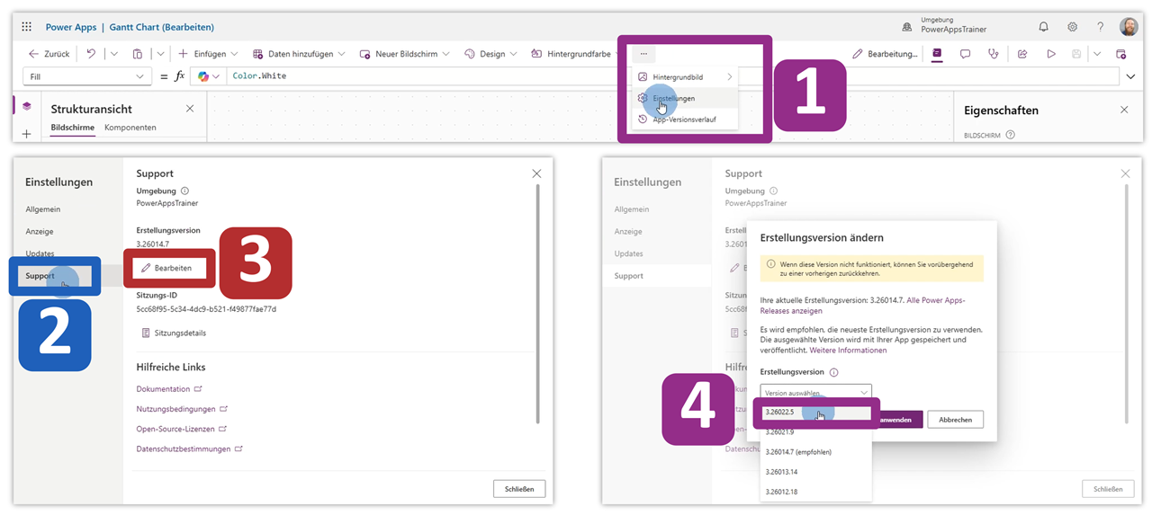Switch to the Komponenten tab
1152x515 pixels.
click(x=130, y=128)
